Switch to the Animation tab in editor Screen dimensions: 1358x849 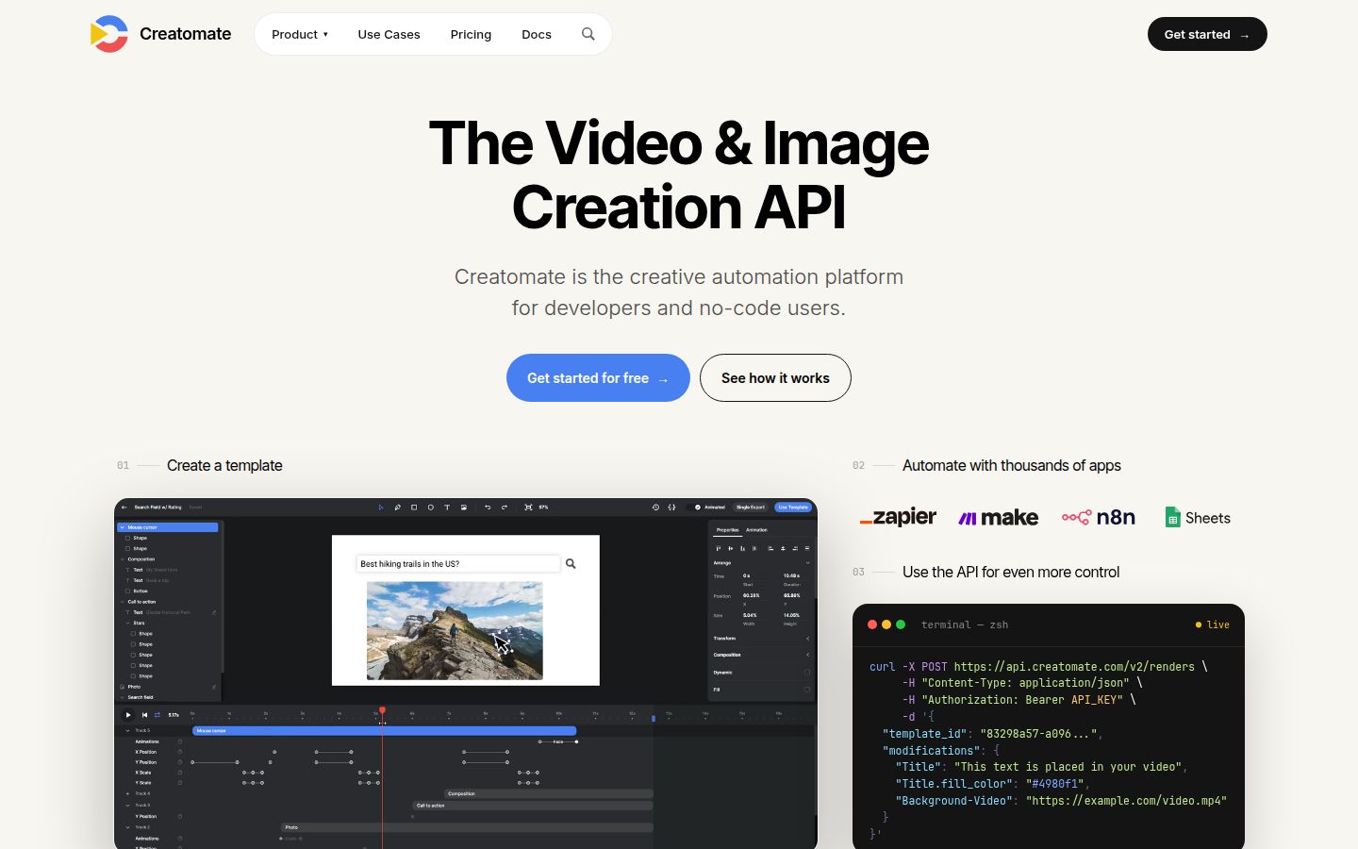tap(757, 530)
